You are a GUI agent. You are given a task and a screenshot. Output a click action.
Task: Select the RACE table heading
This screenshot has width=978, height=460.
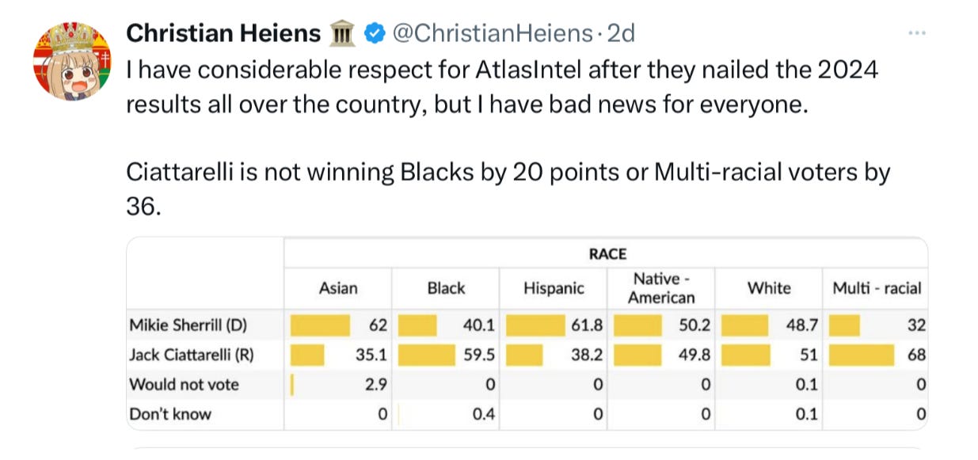coord(607,254)
